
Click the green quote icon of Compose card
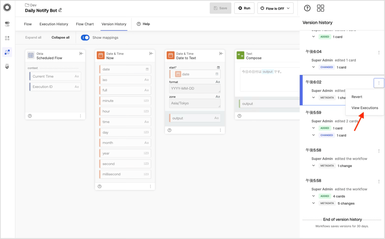(240, 55)
